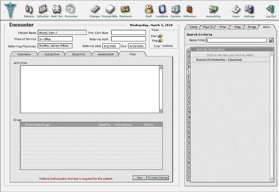This screenshot has width=279, height=192.
Task: Open the Diag search tab
Action: pos(237,27)
